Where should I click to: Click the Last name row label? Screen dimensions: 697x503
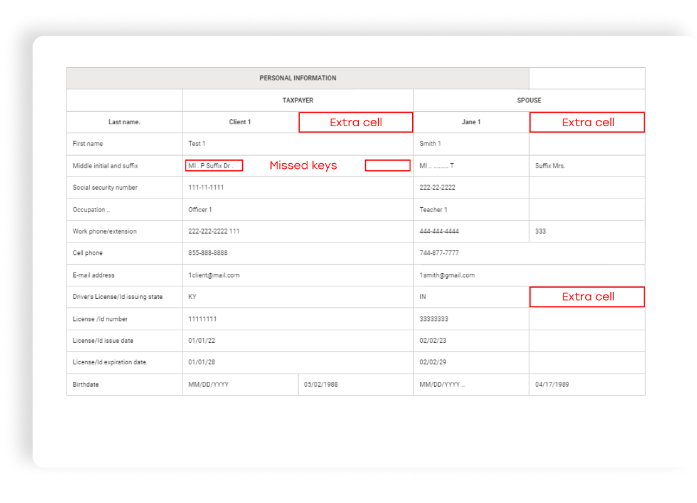(x=124, y=122)
